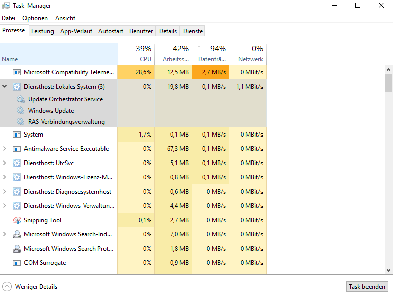
Task: Click the Windows Update service gear icon
Action: click(x=20, y=111)
